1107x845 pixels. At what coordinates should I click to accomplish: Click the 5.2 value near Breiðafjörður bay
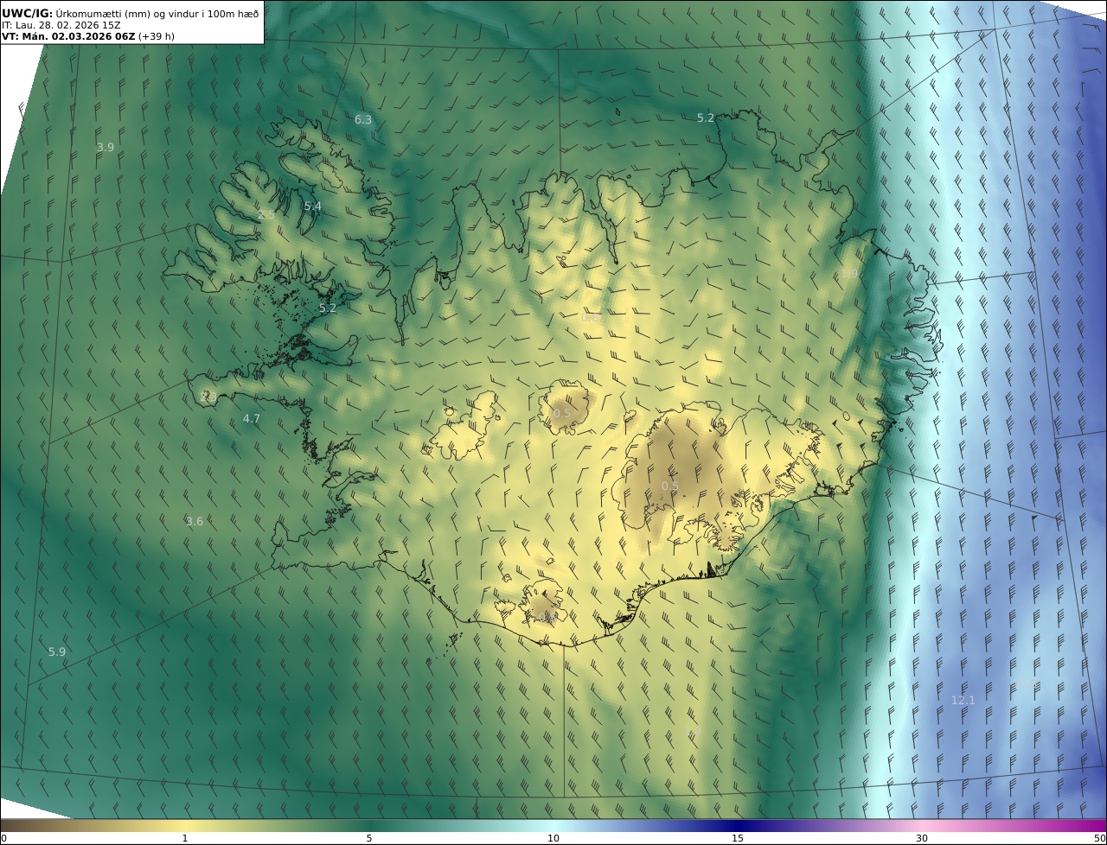point(328,308)
